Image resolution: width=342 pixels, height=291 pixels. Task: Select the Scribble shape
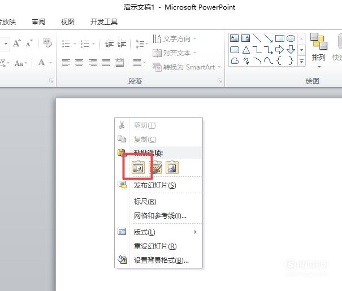click(x=246, y=61)
